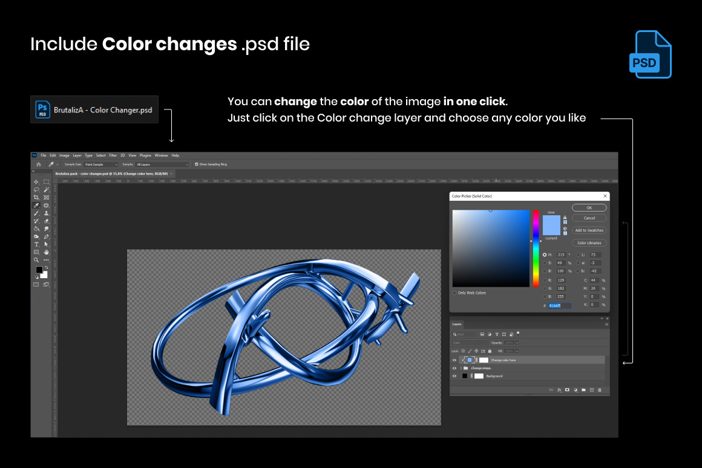Click the foreground color swatch
Image resolution: width=702 pixels, height=468 pixels.
click(x=39, y=270)
